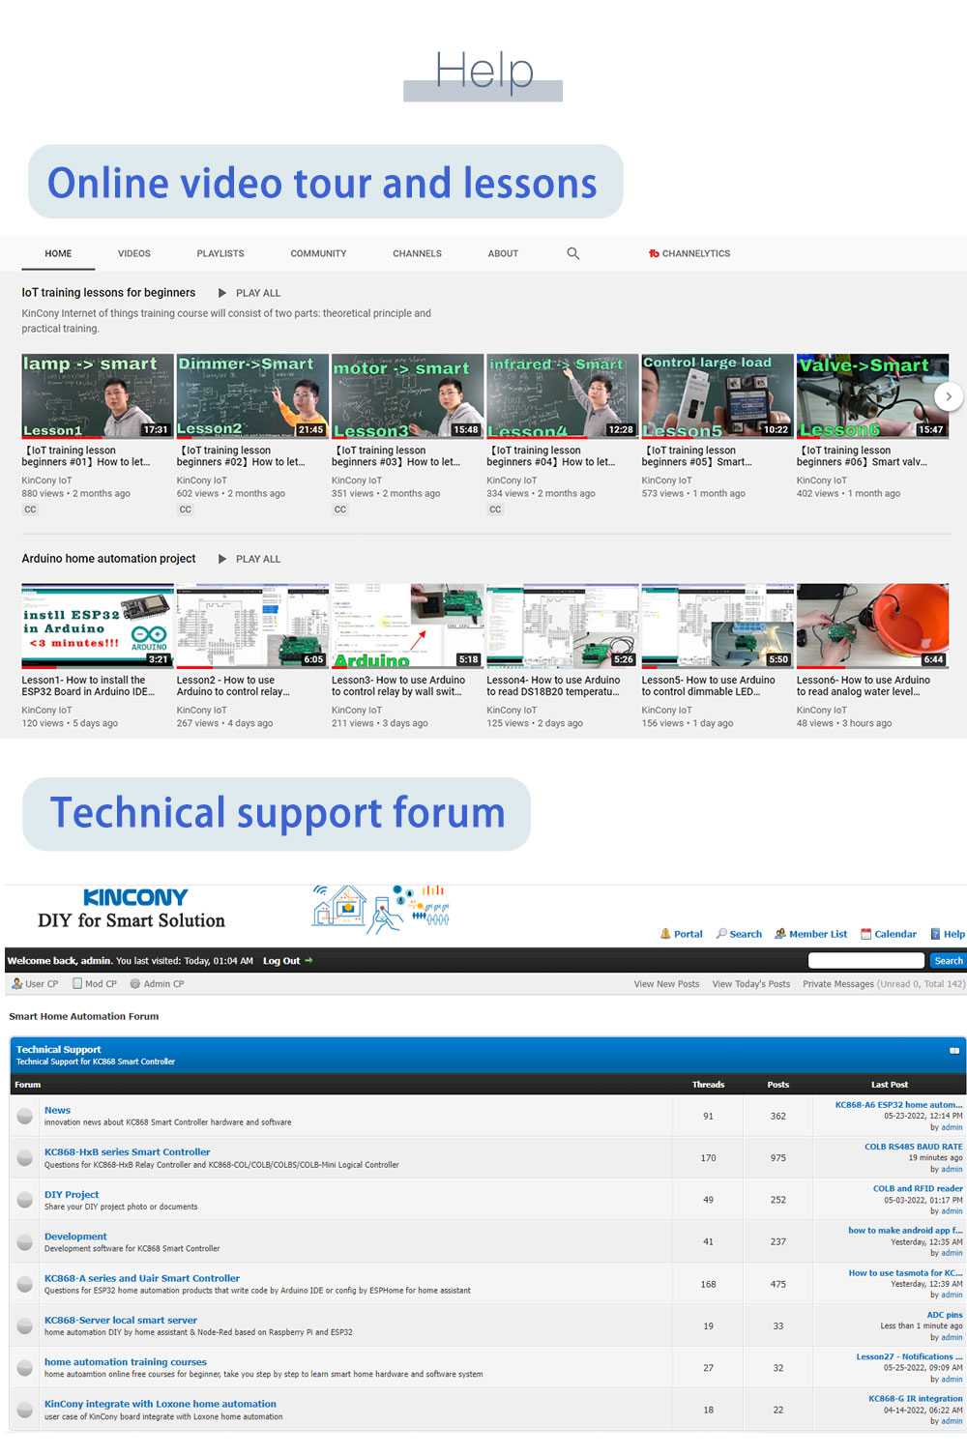Open the Portal icon link
This screenshot has height=1456, width=967.
(x=665, y=934)
